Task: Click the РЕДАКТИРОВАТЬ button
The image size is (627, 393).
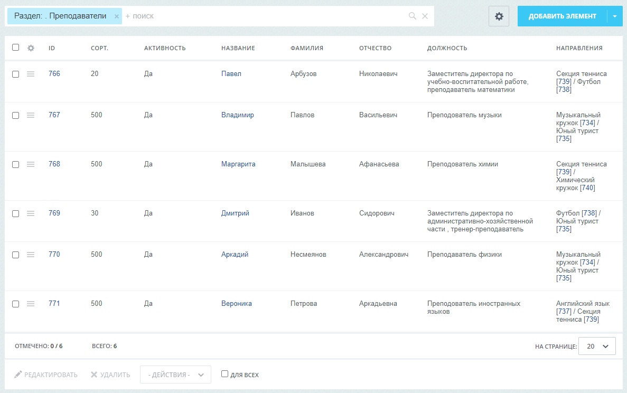Action: click(46, 375)
